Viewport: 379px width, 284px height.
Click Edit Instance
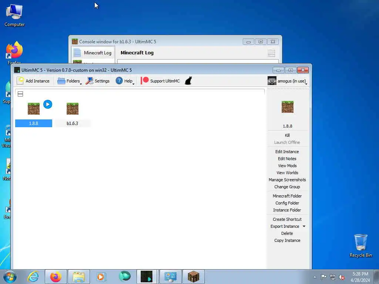click(x=287, y=152)
